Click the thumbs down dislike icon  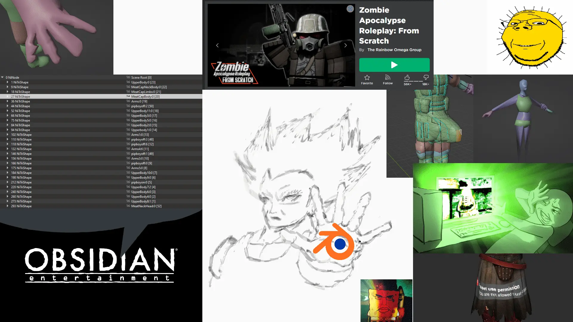(426, 78)
